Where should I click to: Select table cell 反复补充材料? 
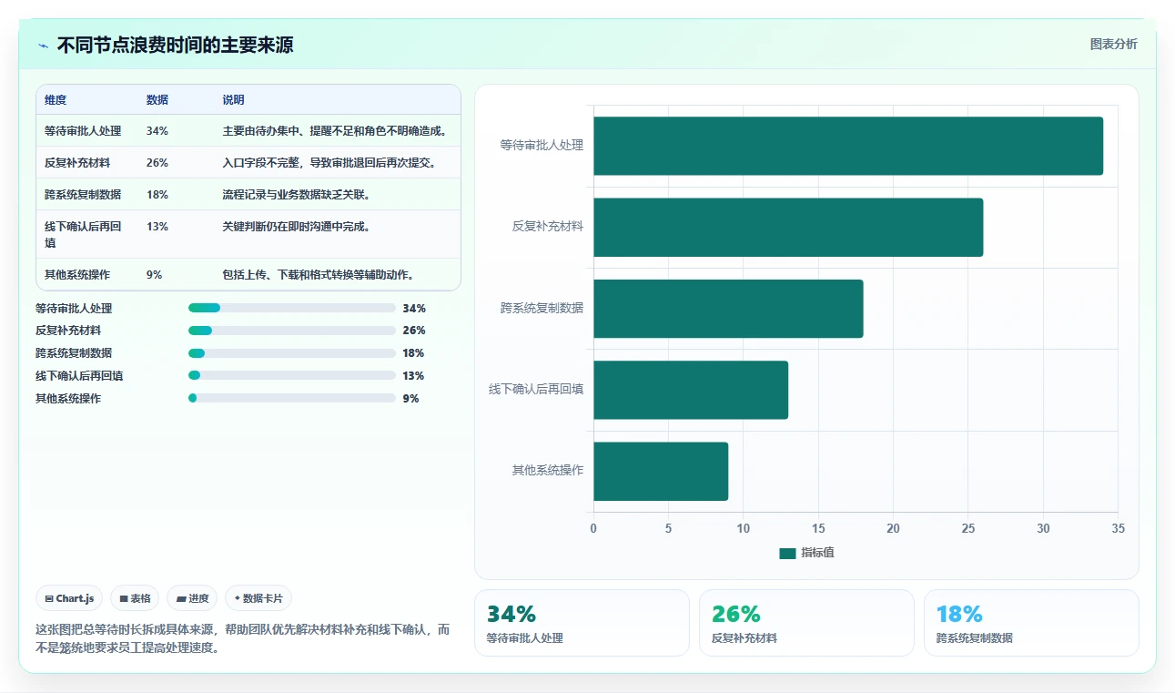77,163
